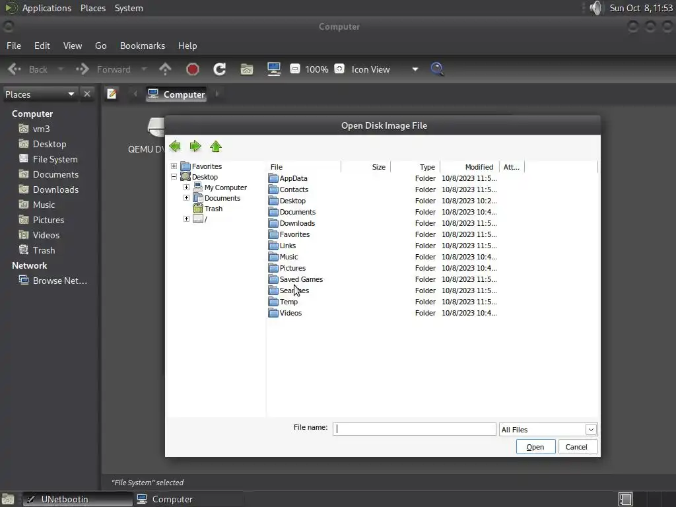The height and width of the screenshot is (507, 676).
Task: Open the Go menu
Action: [100, 46]
